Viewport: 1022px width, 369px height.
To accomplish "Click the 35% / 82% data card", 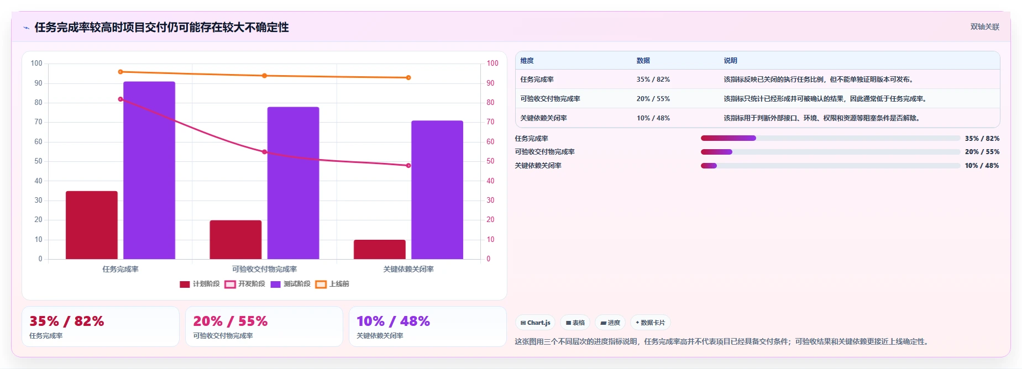I will pyautogui.click(x=101, y=326).
